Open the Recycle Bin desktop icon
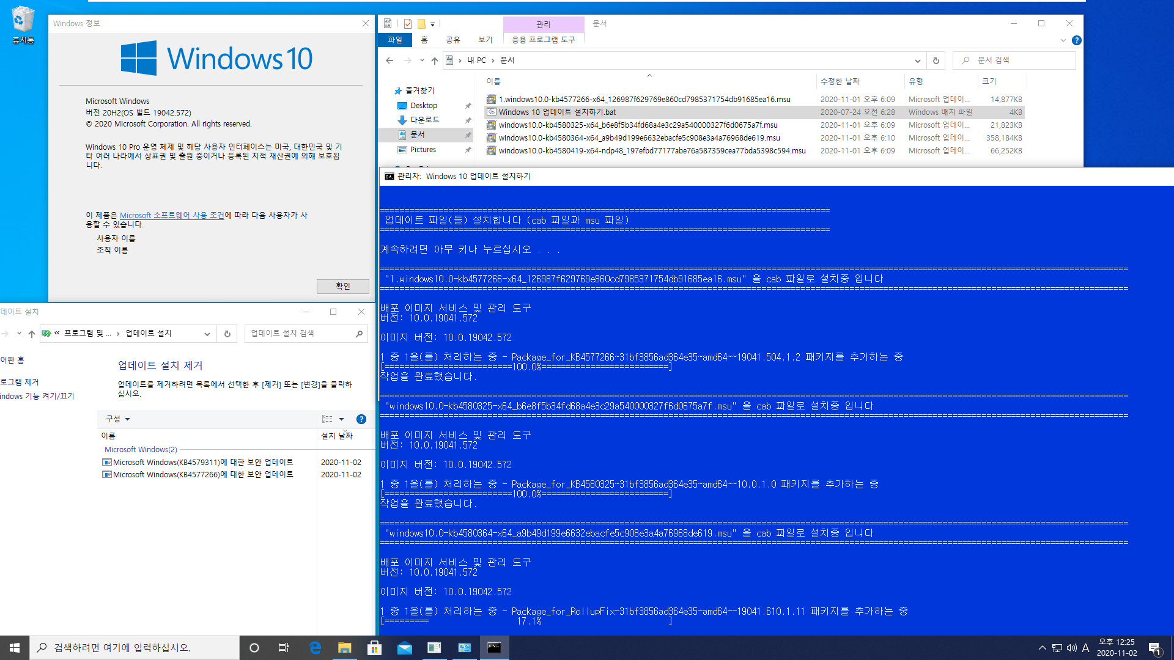1174x660 pixels. 23,24
